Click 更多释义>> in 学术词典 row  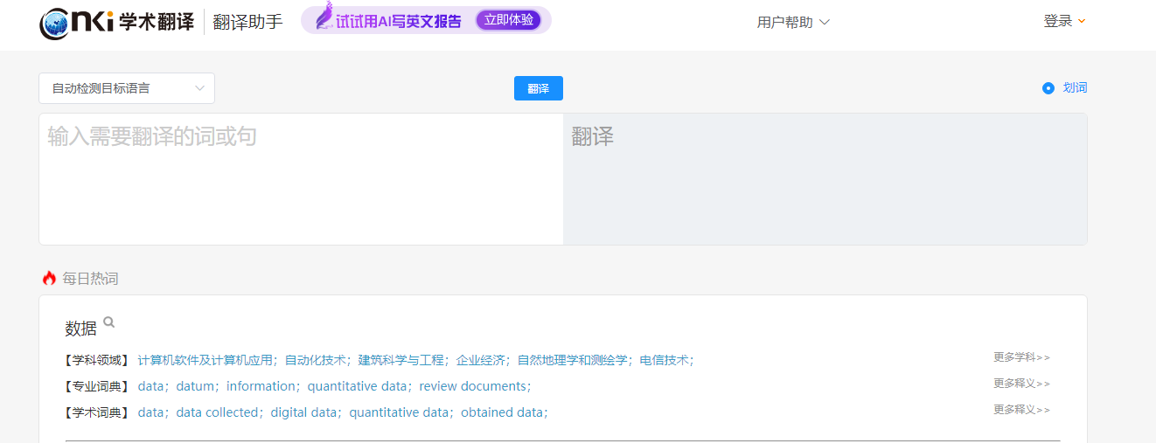1021,409
